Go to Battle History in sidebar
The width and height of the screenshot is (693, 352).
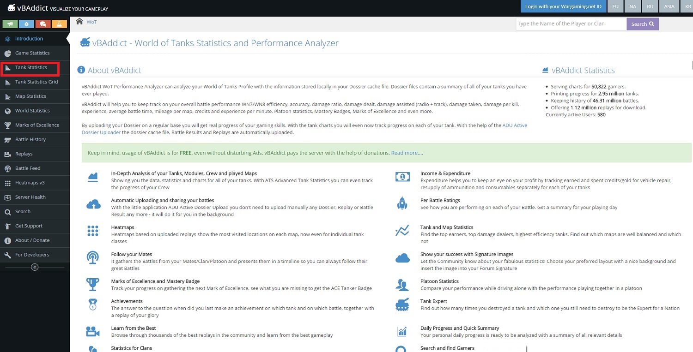30,139
